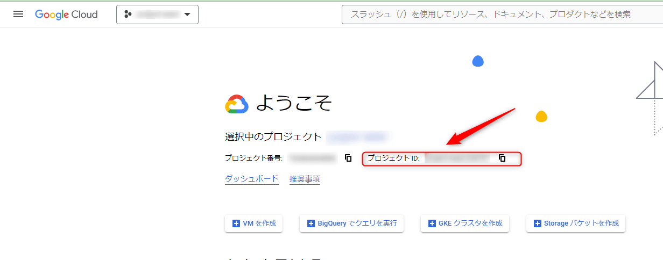This screenshot has width=663, height=260.
Task: Click the resource search field
Action: pyautogui.click(x=502, y=15)
